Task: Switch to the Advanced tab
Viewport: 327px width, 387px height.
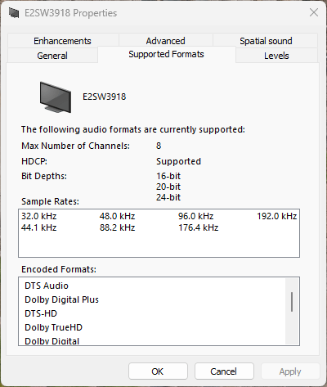Action: 165,41
